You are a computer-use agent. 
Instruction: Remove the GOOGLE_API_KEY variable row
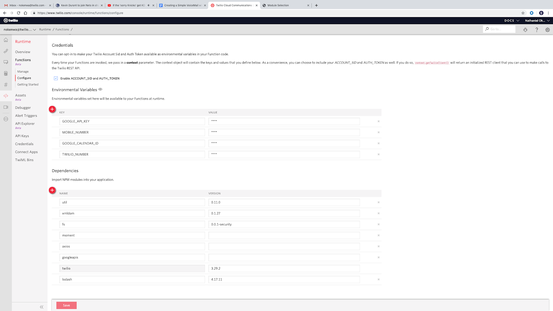[x=378, y=121]
